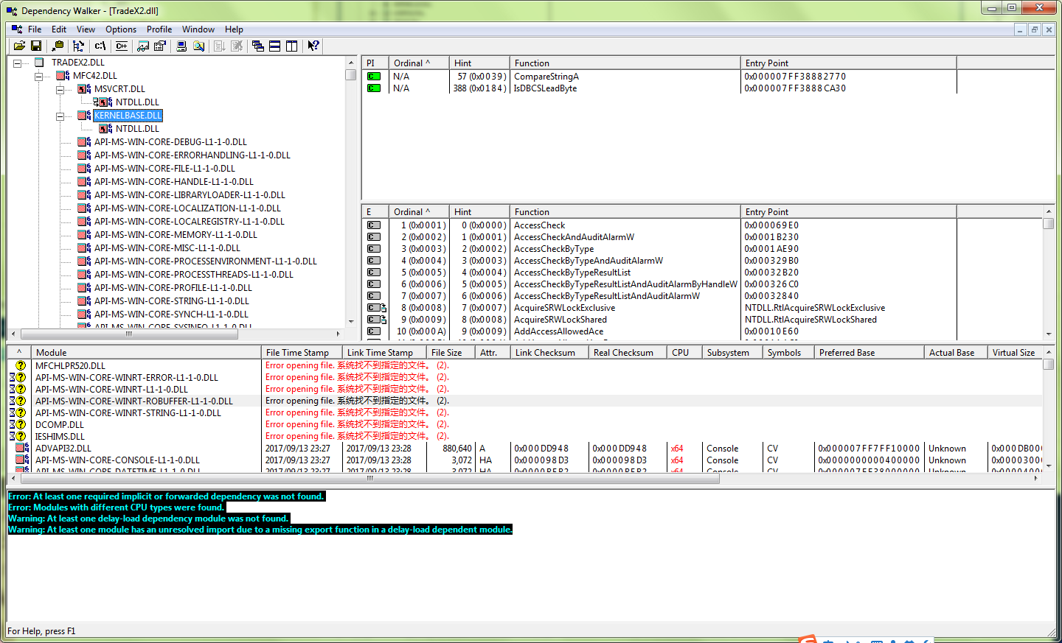This screenshot has width=1062, height=643.
Task: Click the Properties toolbar icon
Action: (159, 46)
